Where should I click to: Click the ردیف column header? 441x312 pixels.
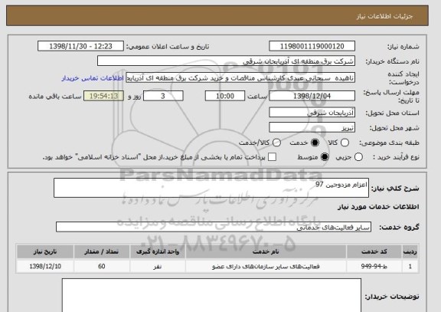tap(410, 251)
